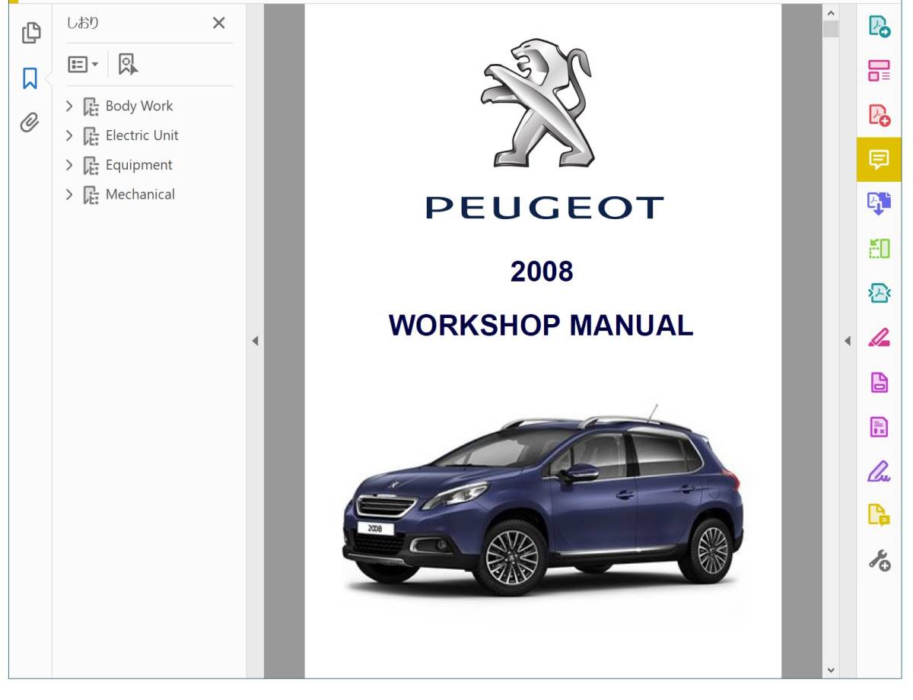
Task: Click the 2008 model heading
Action: [x=542, y=272]
